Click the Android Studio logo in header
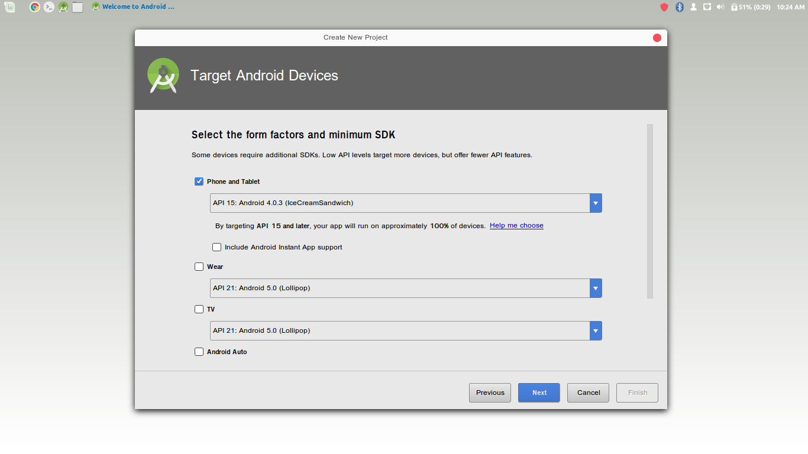Viewport: 808px width, 454px height. (x=163, y=76)
